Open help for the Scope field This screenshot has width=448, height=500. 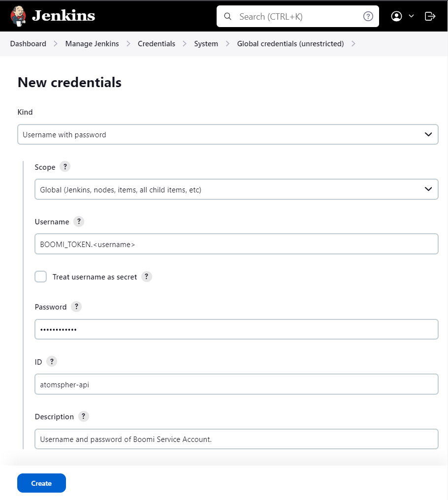click(x=65, y=166)
